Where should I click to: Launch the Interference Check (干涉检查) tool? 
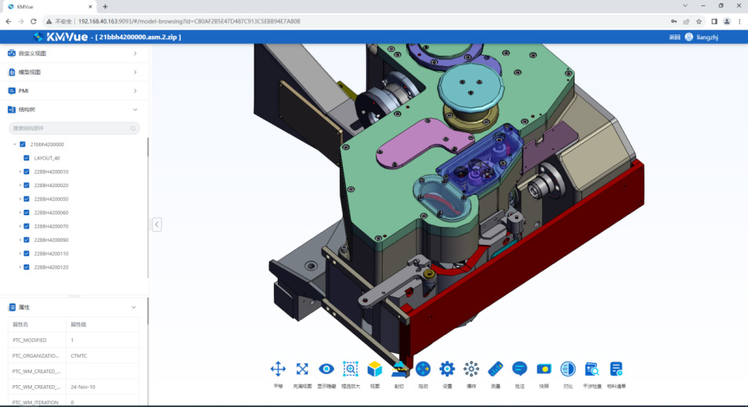pos(592,369)
